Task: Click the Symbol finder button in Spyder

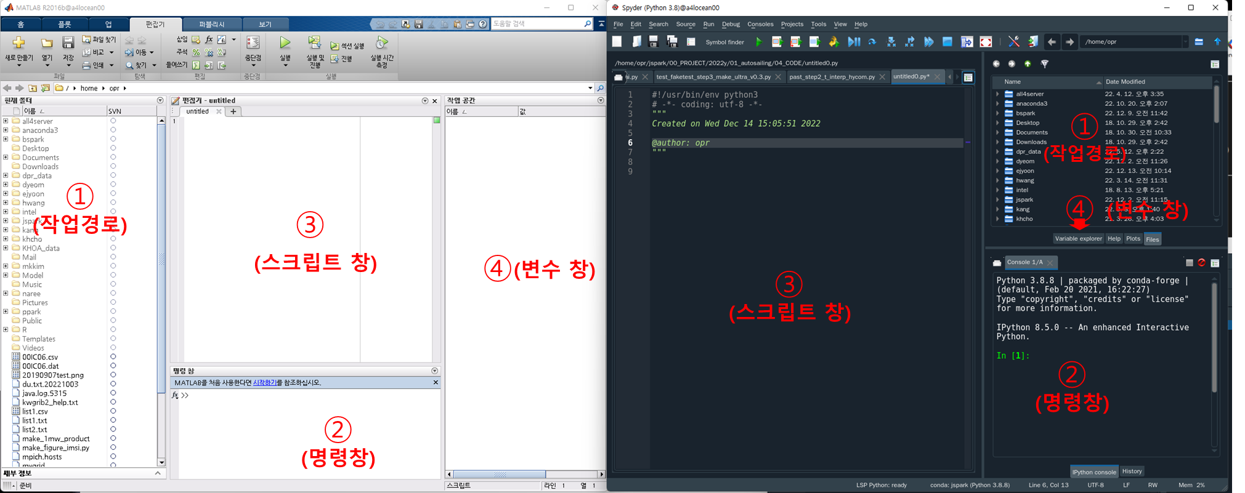Action: point(724,42)
